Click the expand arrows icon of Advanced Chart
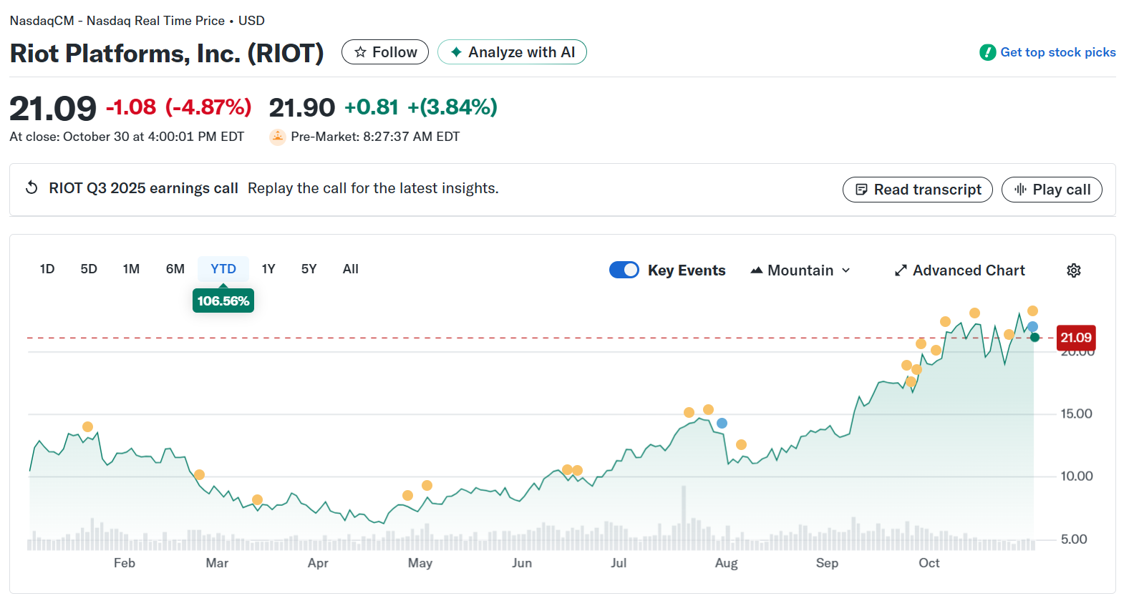This screenshot has height=601, width=1129. (901, 270)
